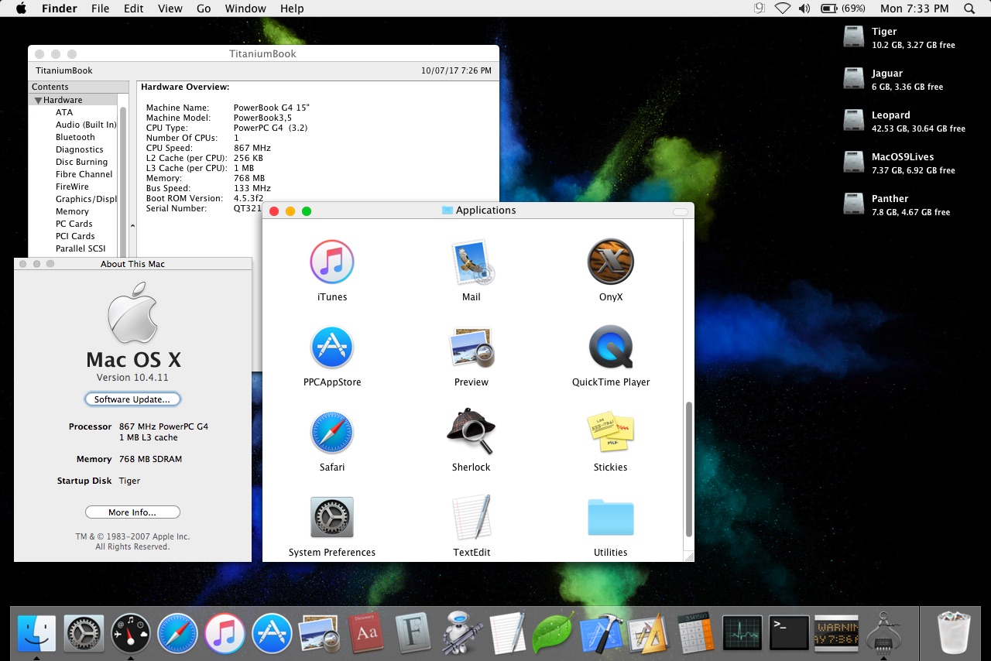The image size is (991, 661).
Task: Select Memory in the Contents list
Action: click(72, 212)
